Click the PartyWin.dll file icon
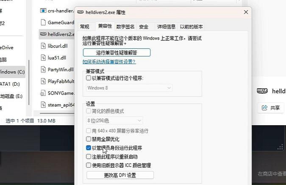This screenshot has height=185, width=286. coord(43,69)
